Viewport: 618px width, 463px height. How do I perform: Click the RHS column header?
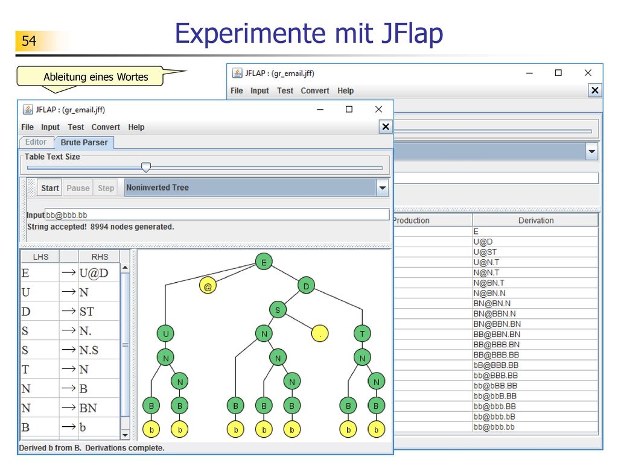point(100,257)
